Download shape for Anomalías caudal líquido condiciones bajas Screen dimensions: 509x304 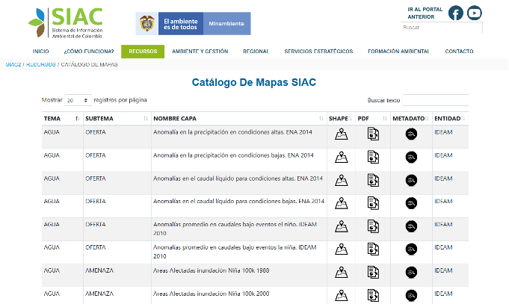click(341, 203)
